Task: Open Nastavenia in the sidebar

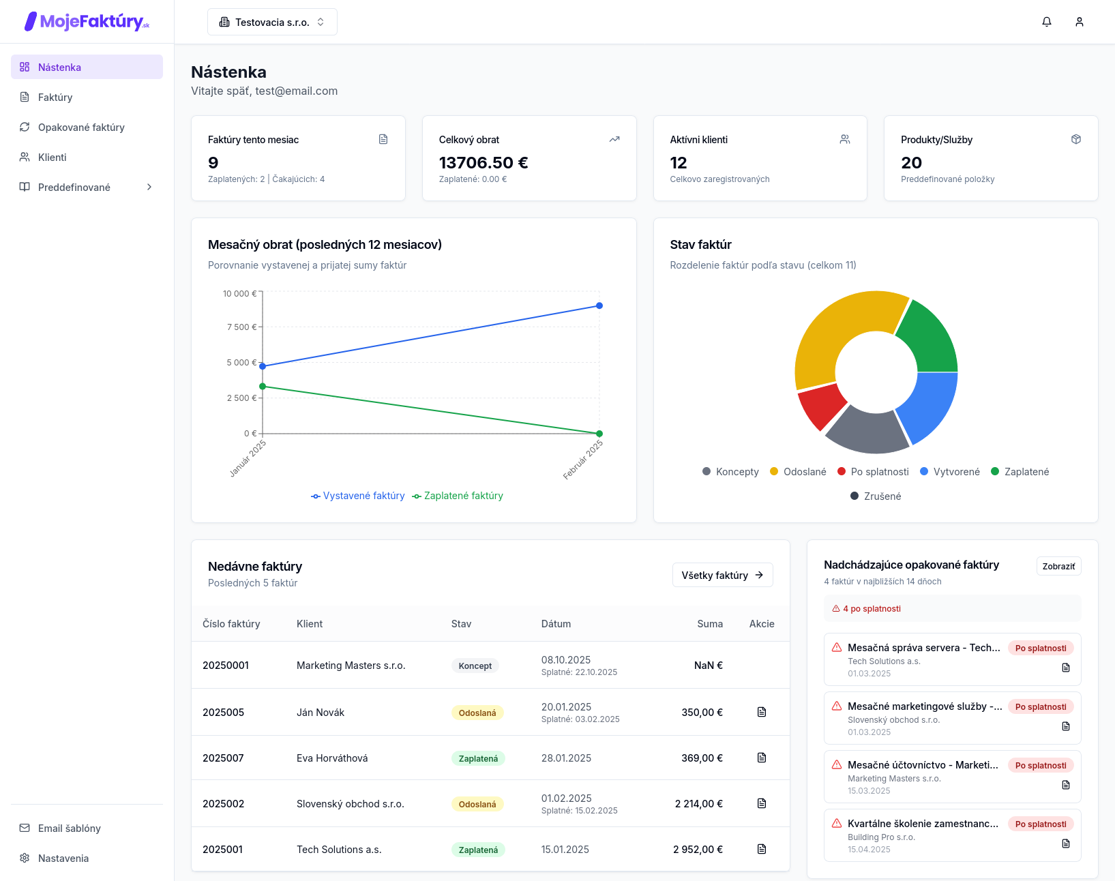Action: (x=63, y=858)
